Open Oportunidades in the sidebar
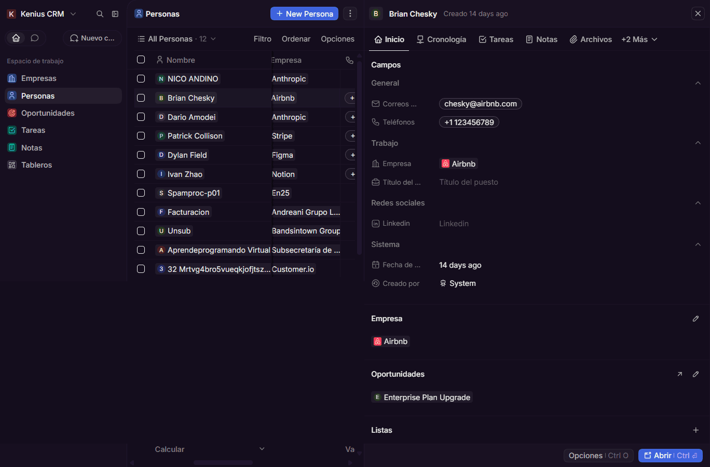Image resolution: width=710 pixels, height=467 pixels. point(48,113)
